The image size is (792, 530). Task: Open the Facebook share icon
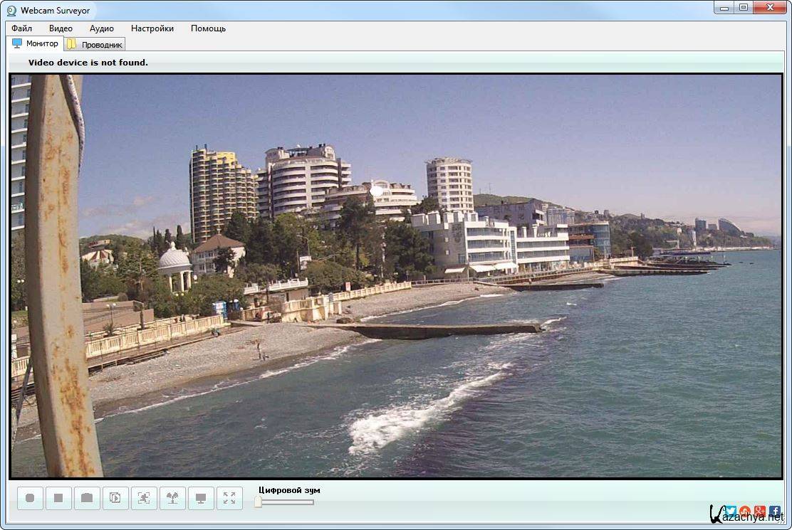click(775, 511)
